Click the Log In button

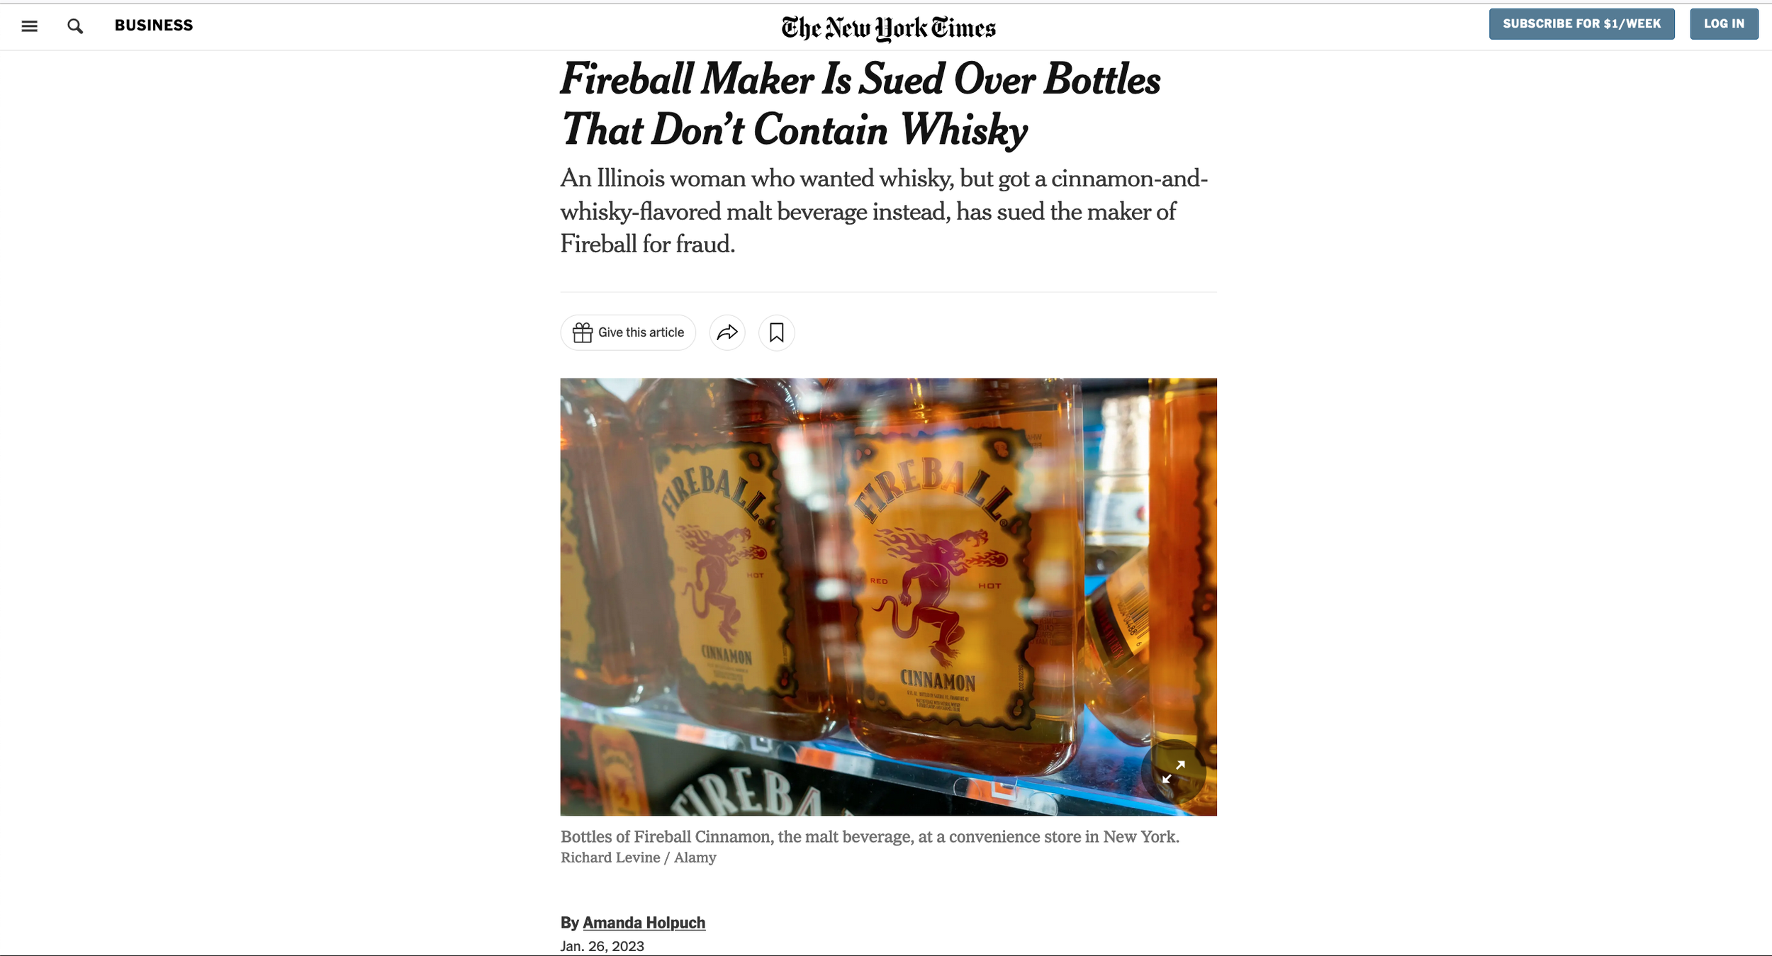pyautogui.click(x=1724, y=24)
